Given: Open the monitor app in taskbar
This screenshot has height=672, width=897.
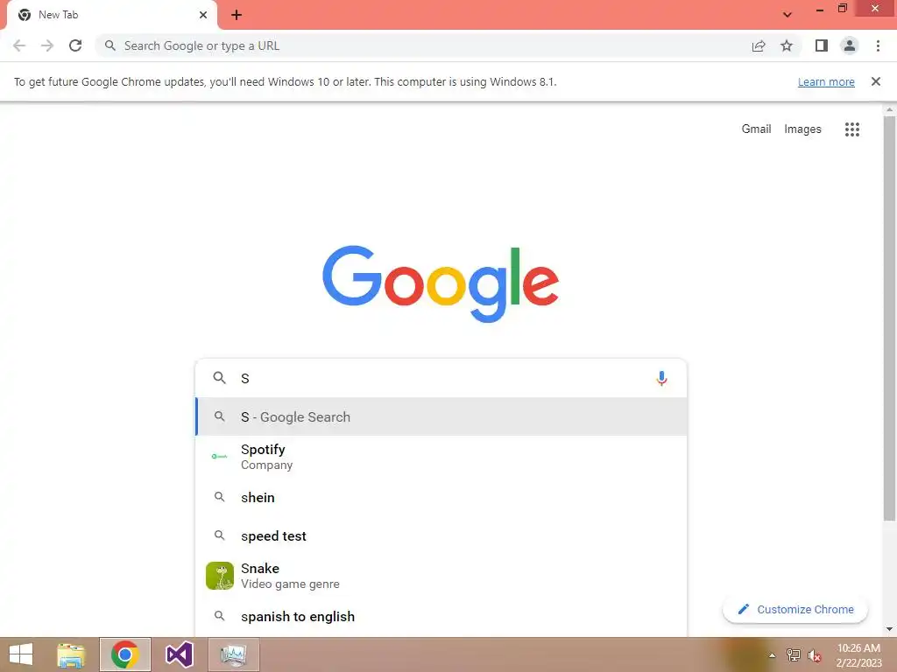Looking at the screenshot, I should 233,654.
